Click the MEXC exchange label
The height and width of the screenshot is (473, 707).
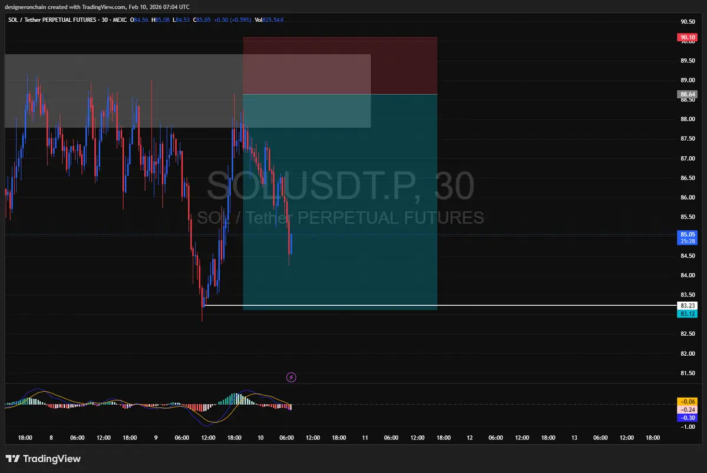[x=121, y=19]
